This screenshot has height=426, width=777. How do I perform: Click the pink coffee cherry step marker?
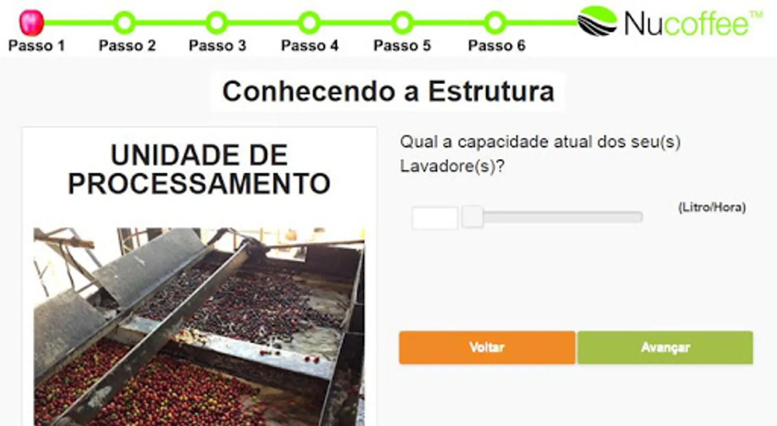31,22
